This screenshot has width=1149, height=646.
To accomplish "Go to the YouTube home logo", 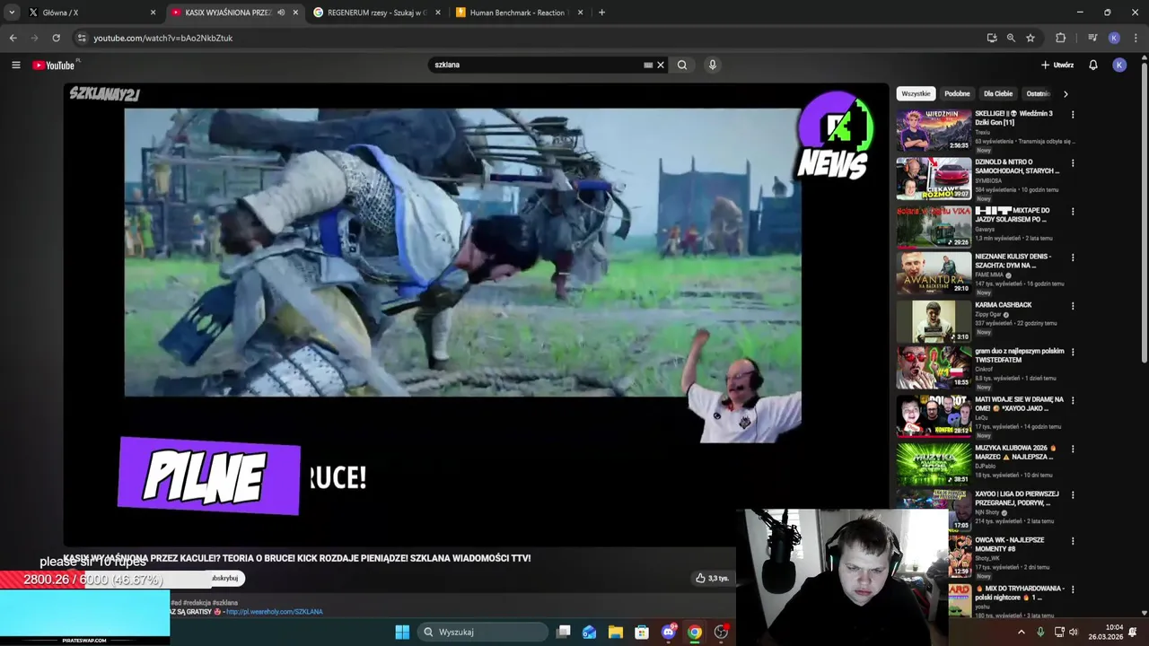I will click(x=54, y=65).
